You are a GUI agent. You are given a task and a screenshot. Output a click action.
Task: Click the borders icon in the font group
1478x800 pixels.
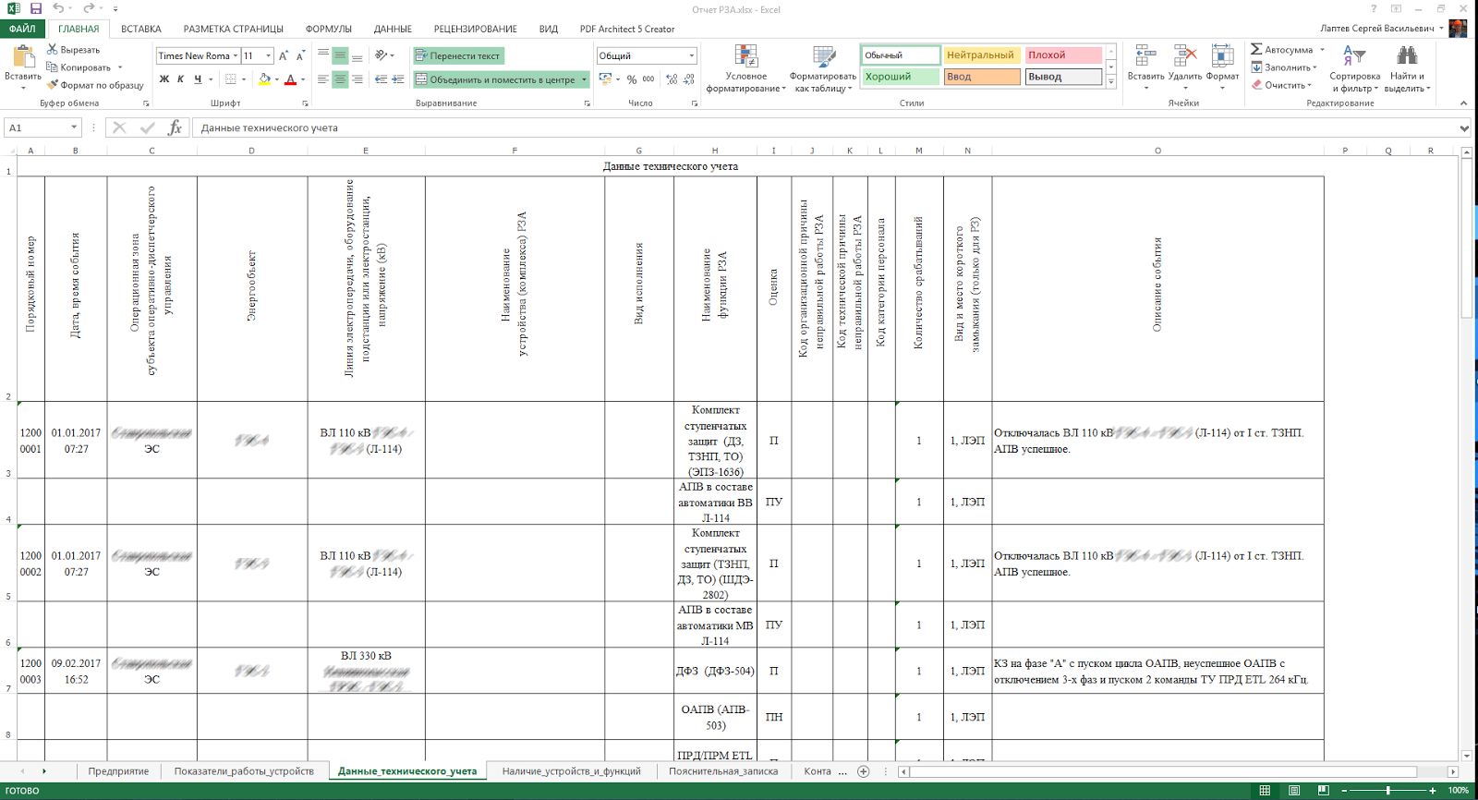pos(231,79)
